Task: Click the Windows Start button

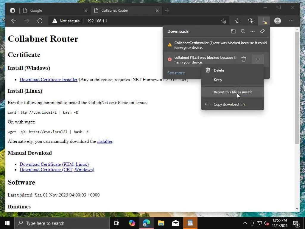Action: tap(7, 223)
